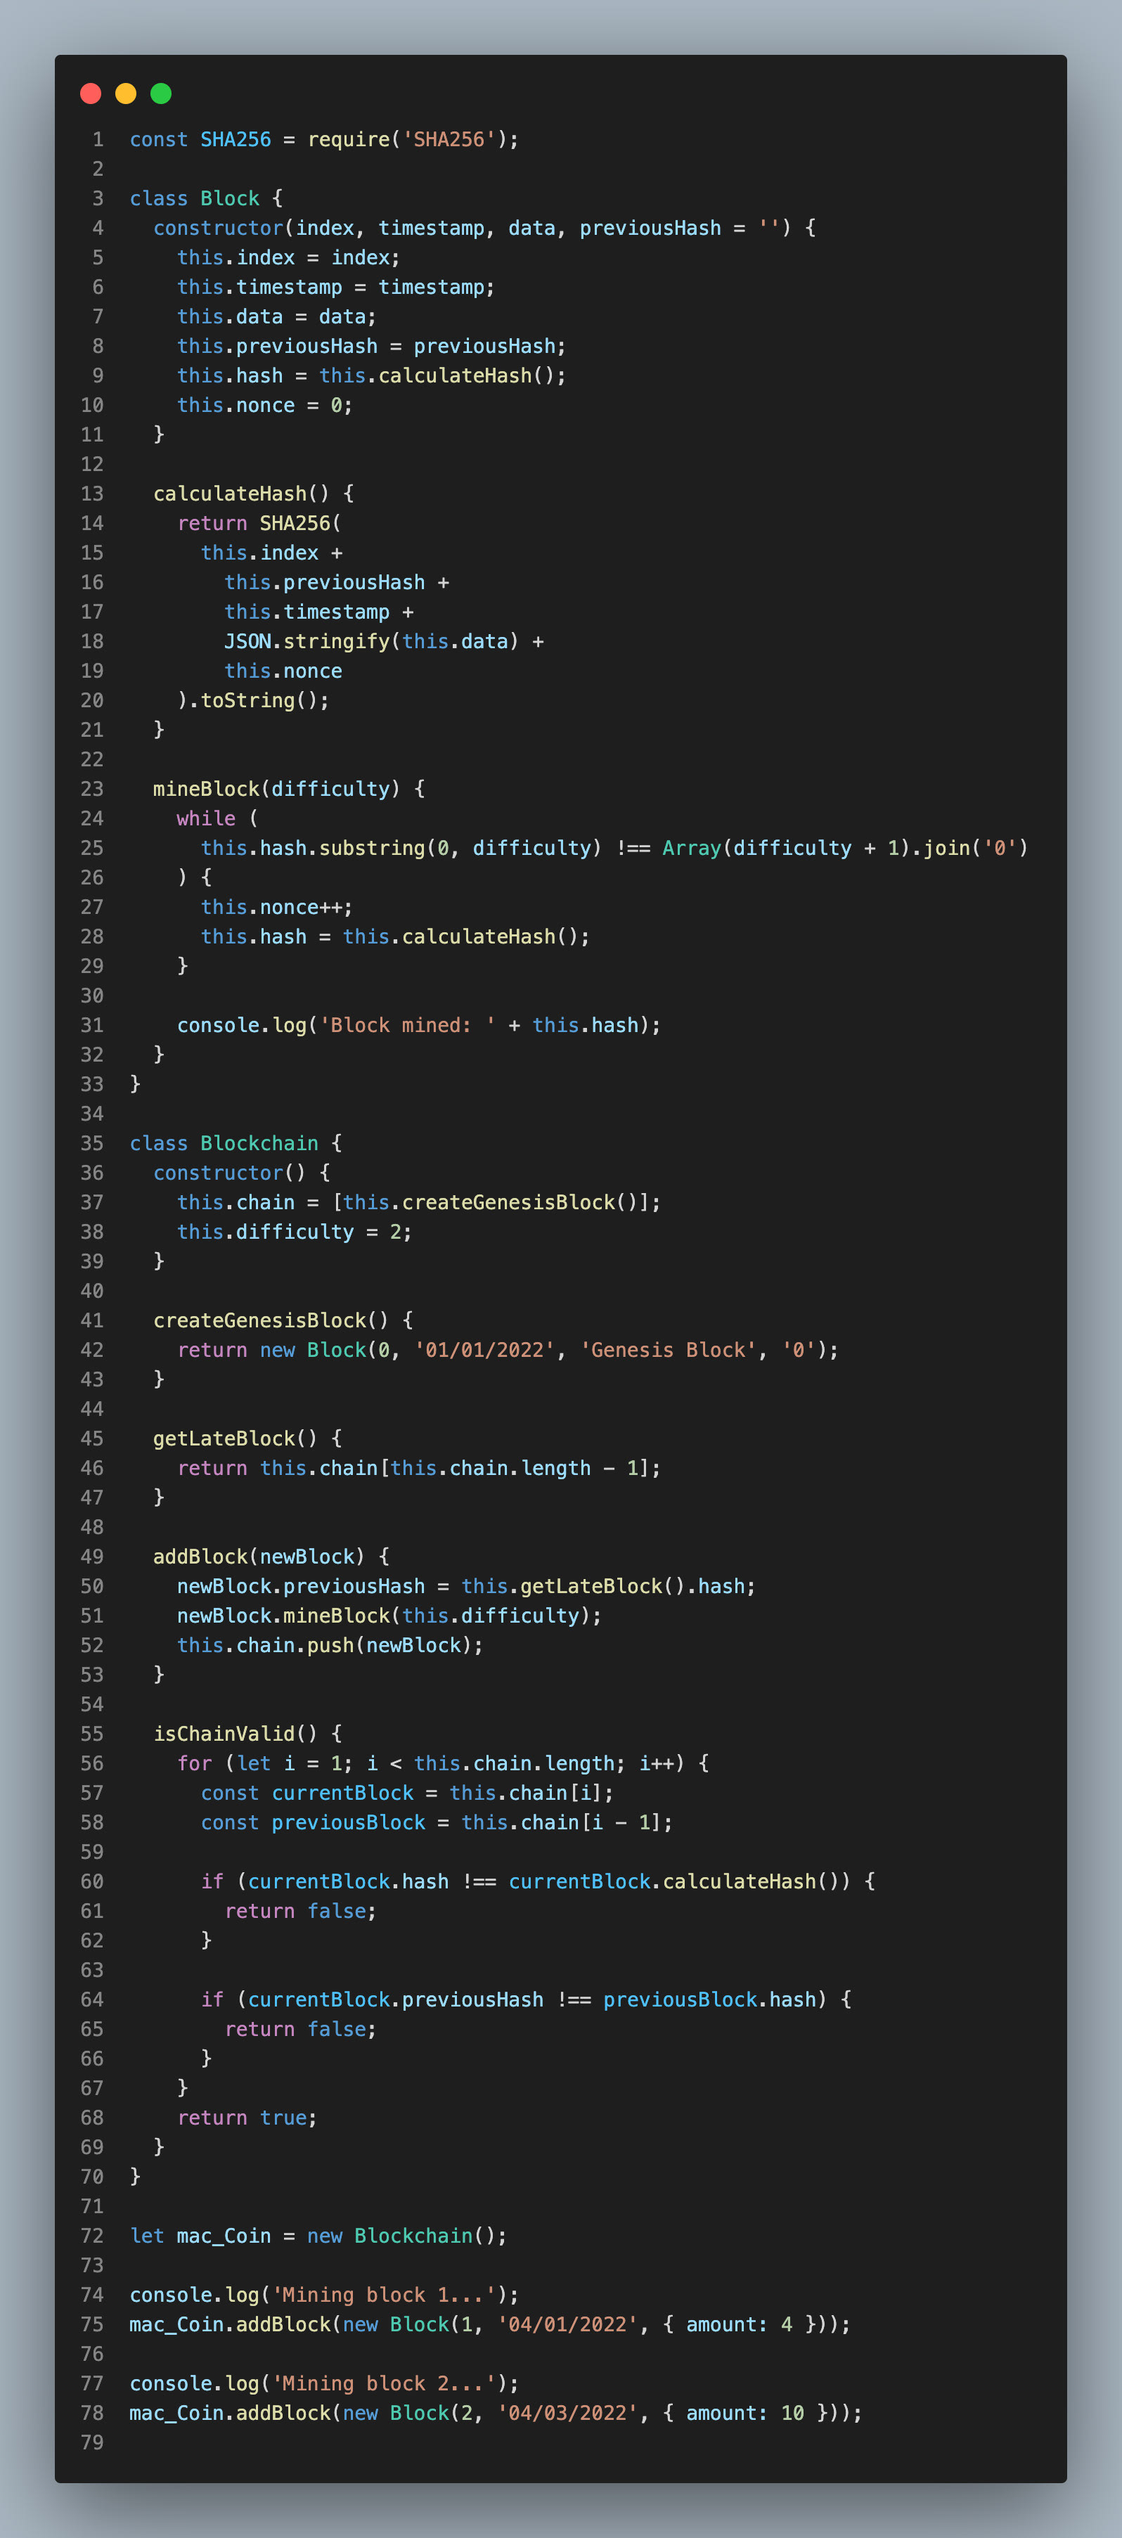Click the yellow minimize dot
The width and height of the screenshot is (1122, 2538).
pos(126,94)
